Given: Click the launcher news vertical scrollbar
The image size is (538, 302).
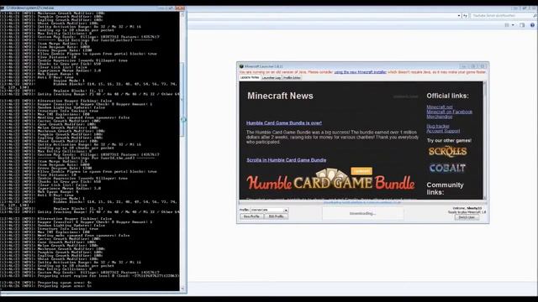Looking at the screenshot, I should 485,140.
